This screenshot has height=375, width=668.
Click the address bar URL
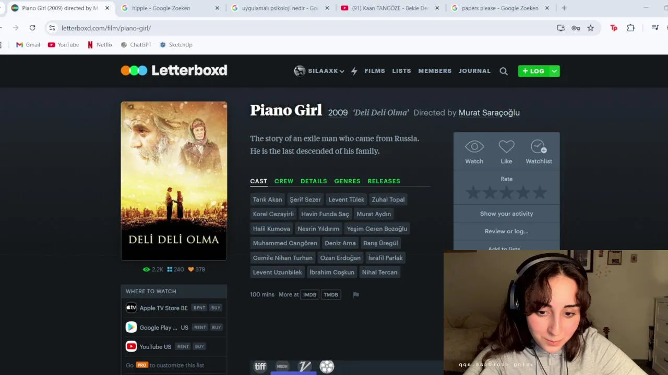point(106,28)
